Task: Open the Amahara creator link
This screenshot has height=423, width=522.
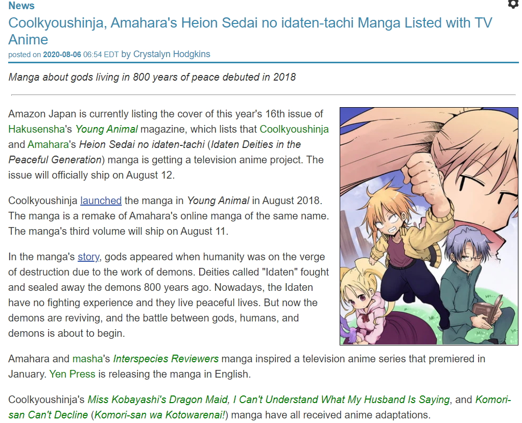Action: [48, 144]
